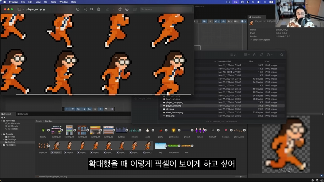Zoom out in the Preview toolbar
The width and height of the screenshot is (324, 182).
click(x=85, y=9)
